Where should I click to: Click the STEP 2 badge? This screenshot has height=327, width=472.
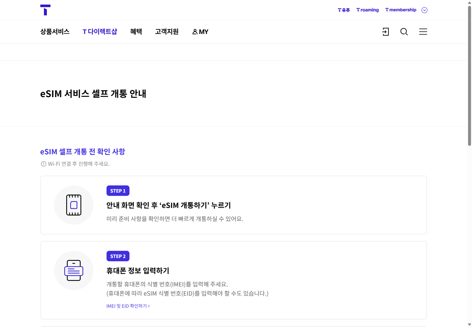click(118, 256)
